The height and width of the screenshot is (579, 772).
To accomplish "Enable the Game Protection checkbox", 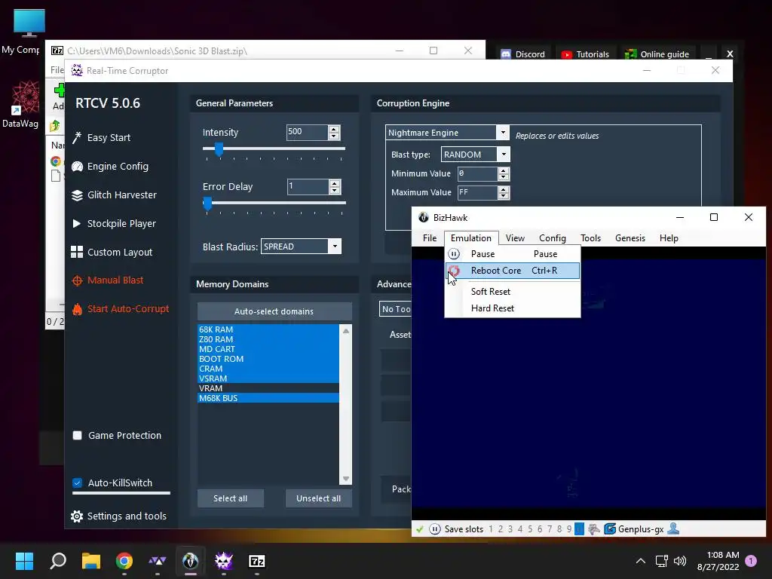I will tap(78, 435).
